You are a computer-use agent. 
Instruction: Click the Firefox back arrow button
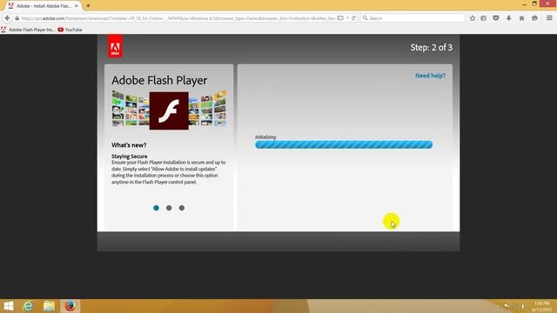point(7,18)
